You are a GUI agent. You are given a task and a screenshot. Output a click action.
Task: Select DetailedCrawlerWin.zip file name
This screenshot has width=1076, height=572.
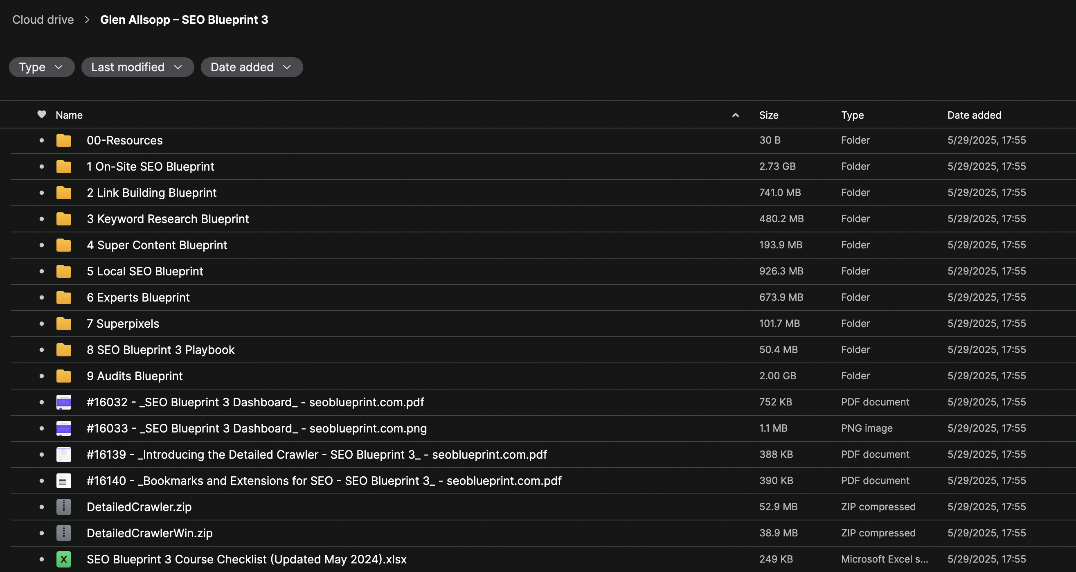pyautogui.click(x=150, y=533)
